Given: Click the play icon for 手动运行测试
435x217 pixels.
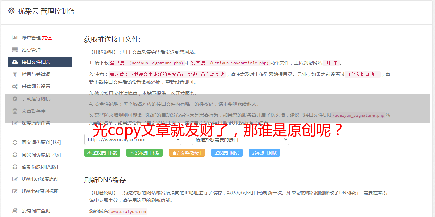Looking at the screenshot, I should click(x=15, y=99).
